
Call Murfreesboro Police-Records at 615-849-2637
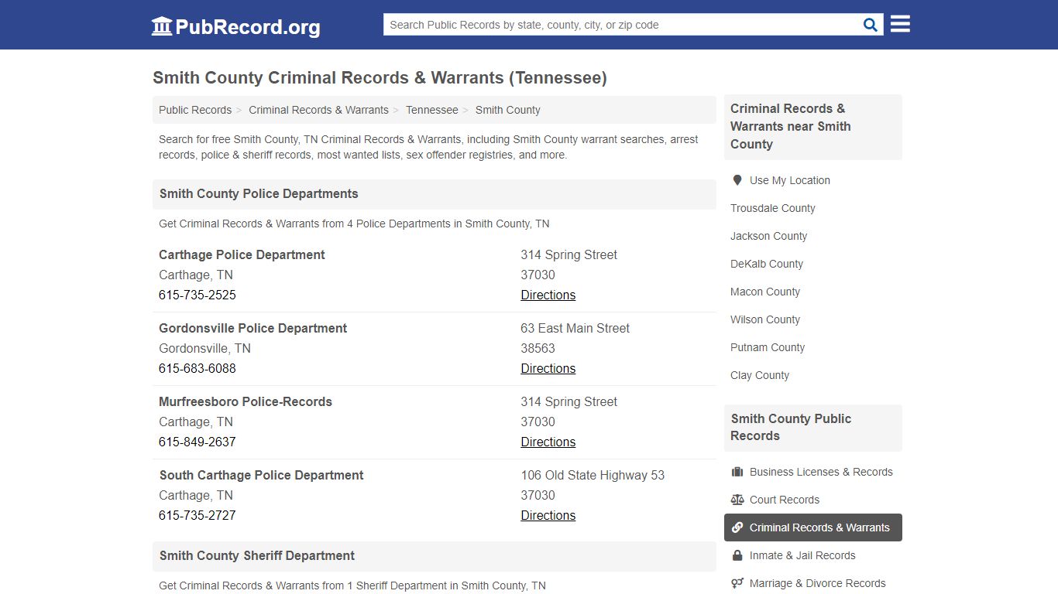click(198, 442)
